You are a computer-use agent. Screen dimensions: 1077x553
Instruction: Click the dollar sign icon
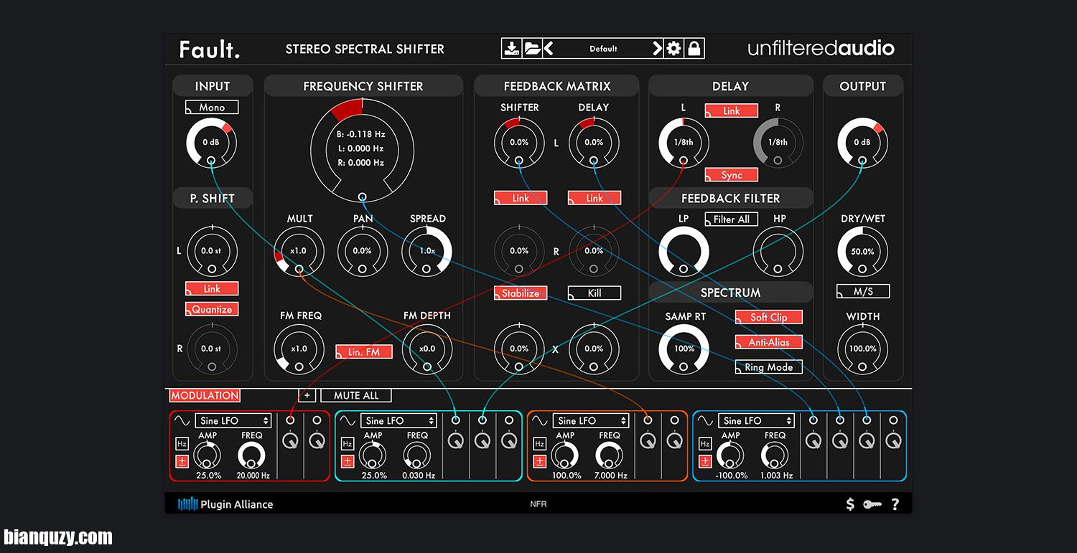(x=850, y=504)
